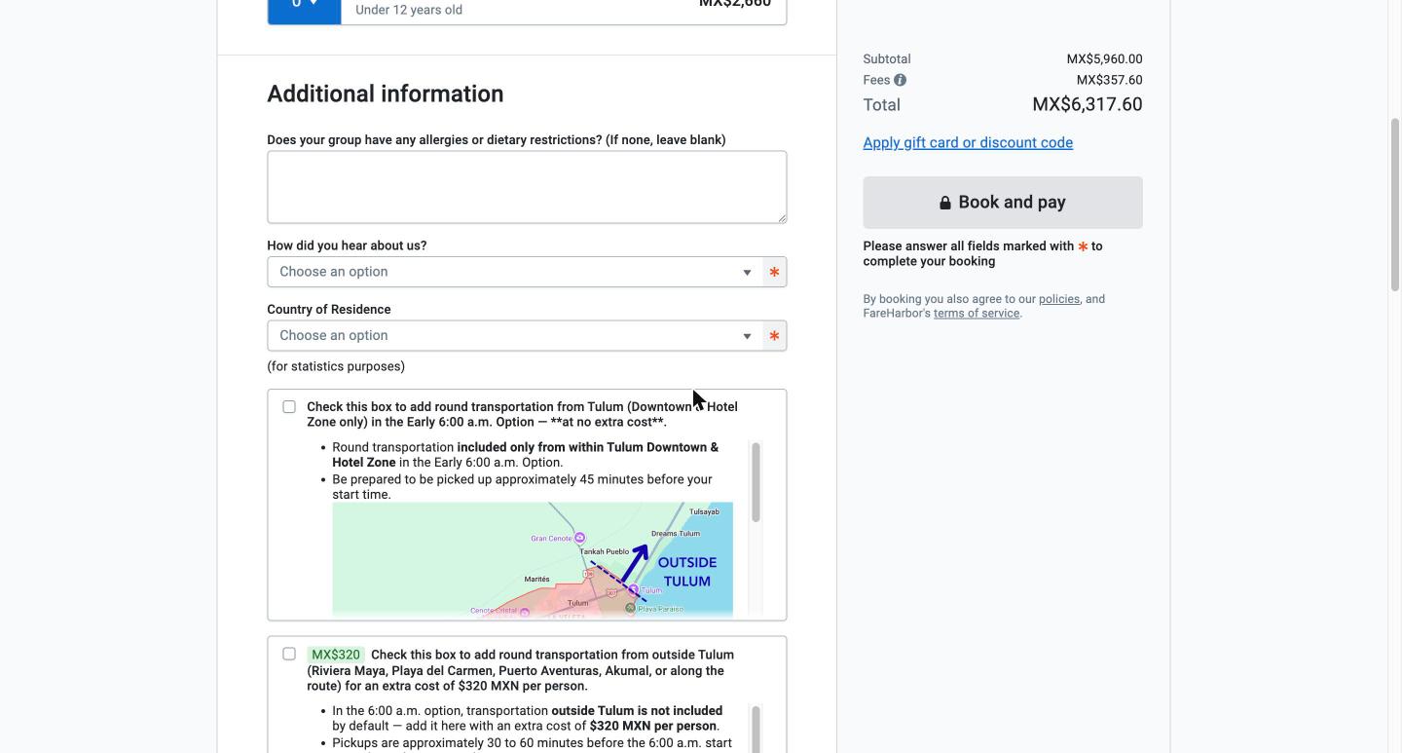Click the Fees info icon

[900, 80]
